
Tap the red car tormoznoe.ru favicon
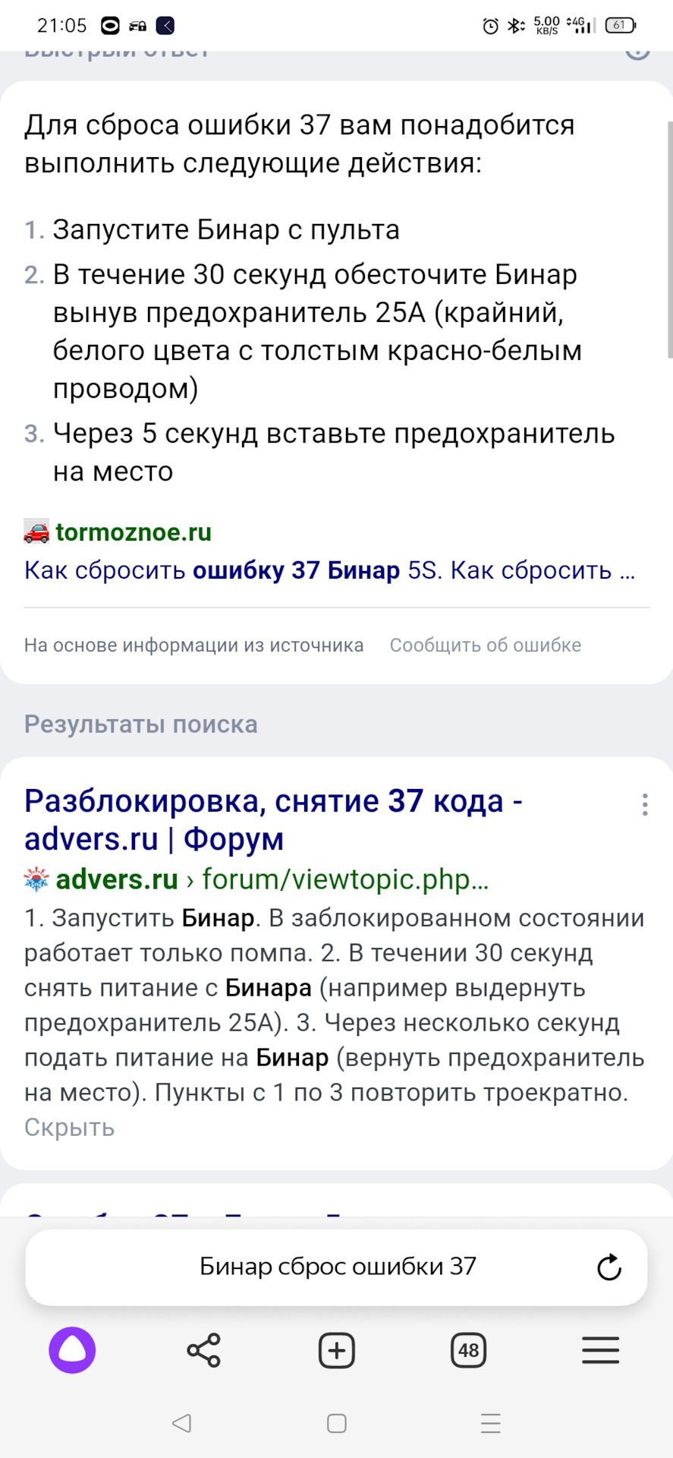click(x=36, y=532)
